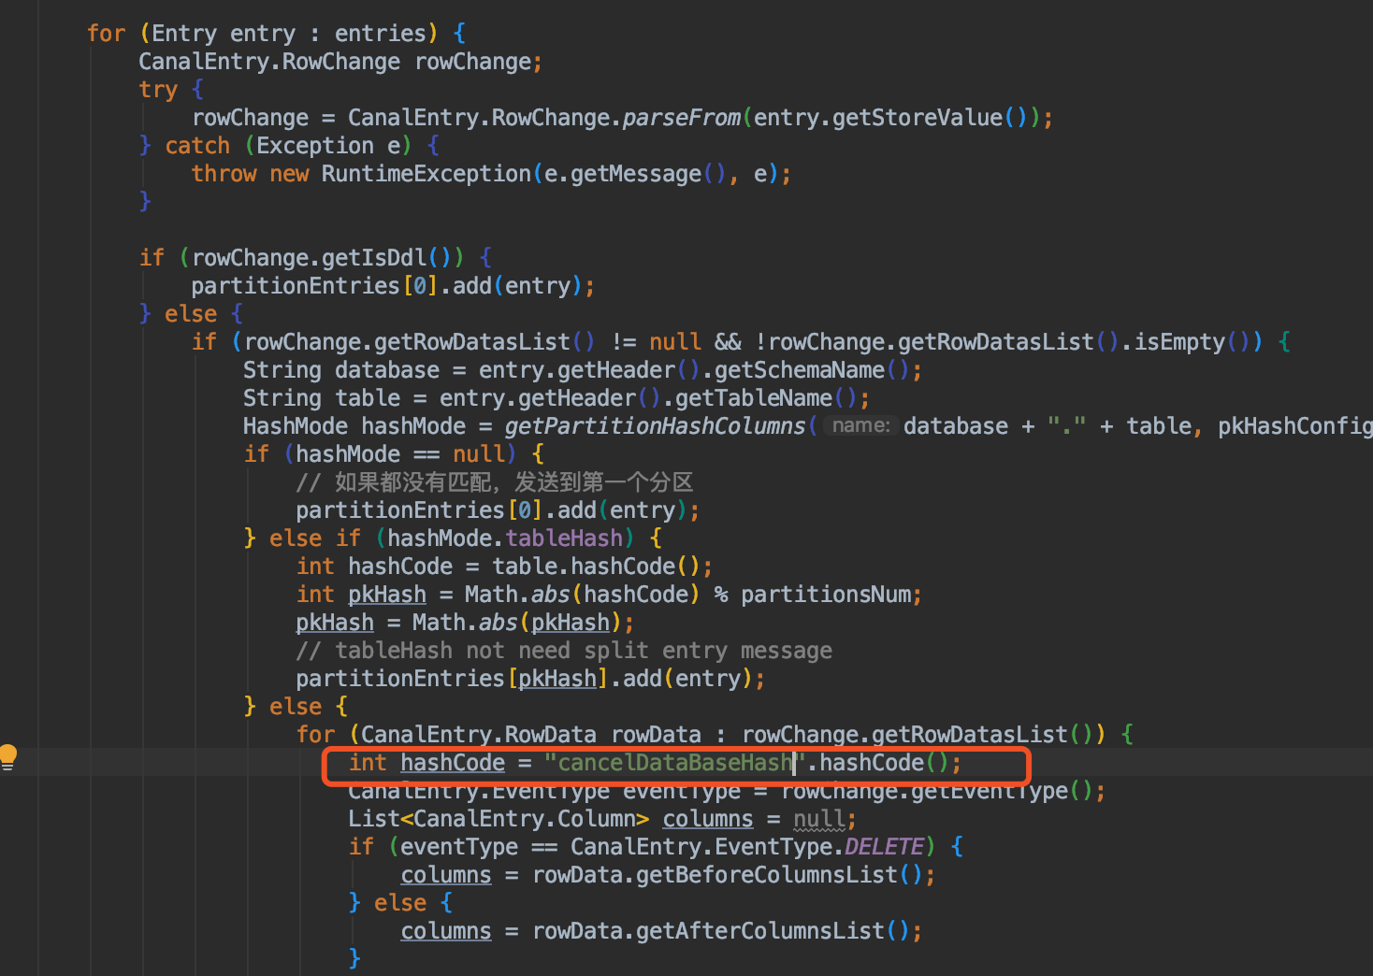This screenshot has height=976, width=1373.
Task: Click 'rowData' loop variable declaration
Action: pyautogui.click(x=656, y=735)
